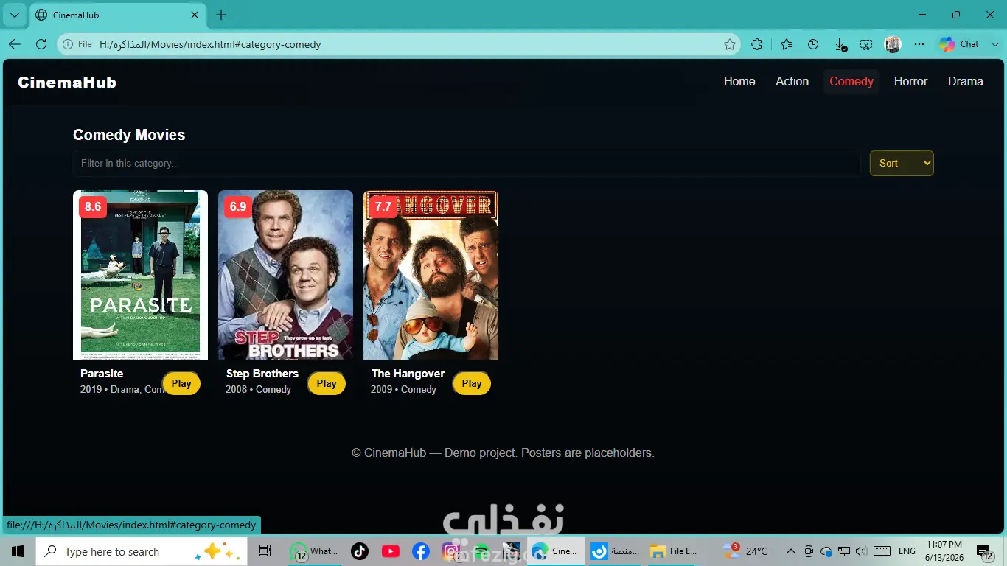Click the taskbar search box
Screen dimensions: 1007x566
click(140, 551)
